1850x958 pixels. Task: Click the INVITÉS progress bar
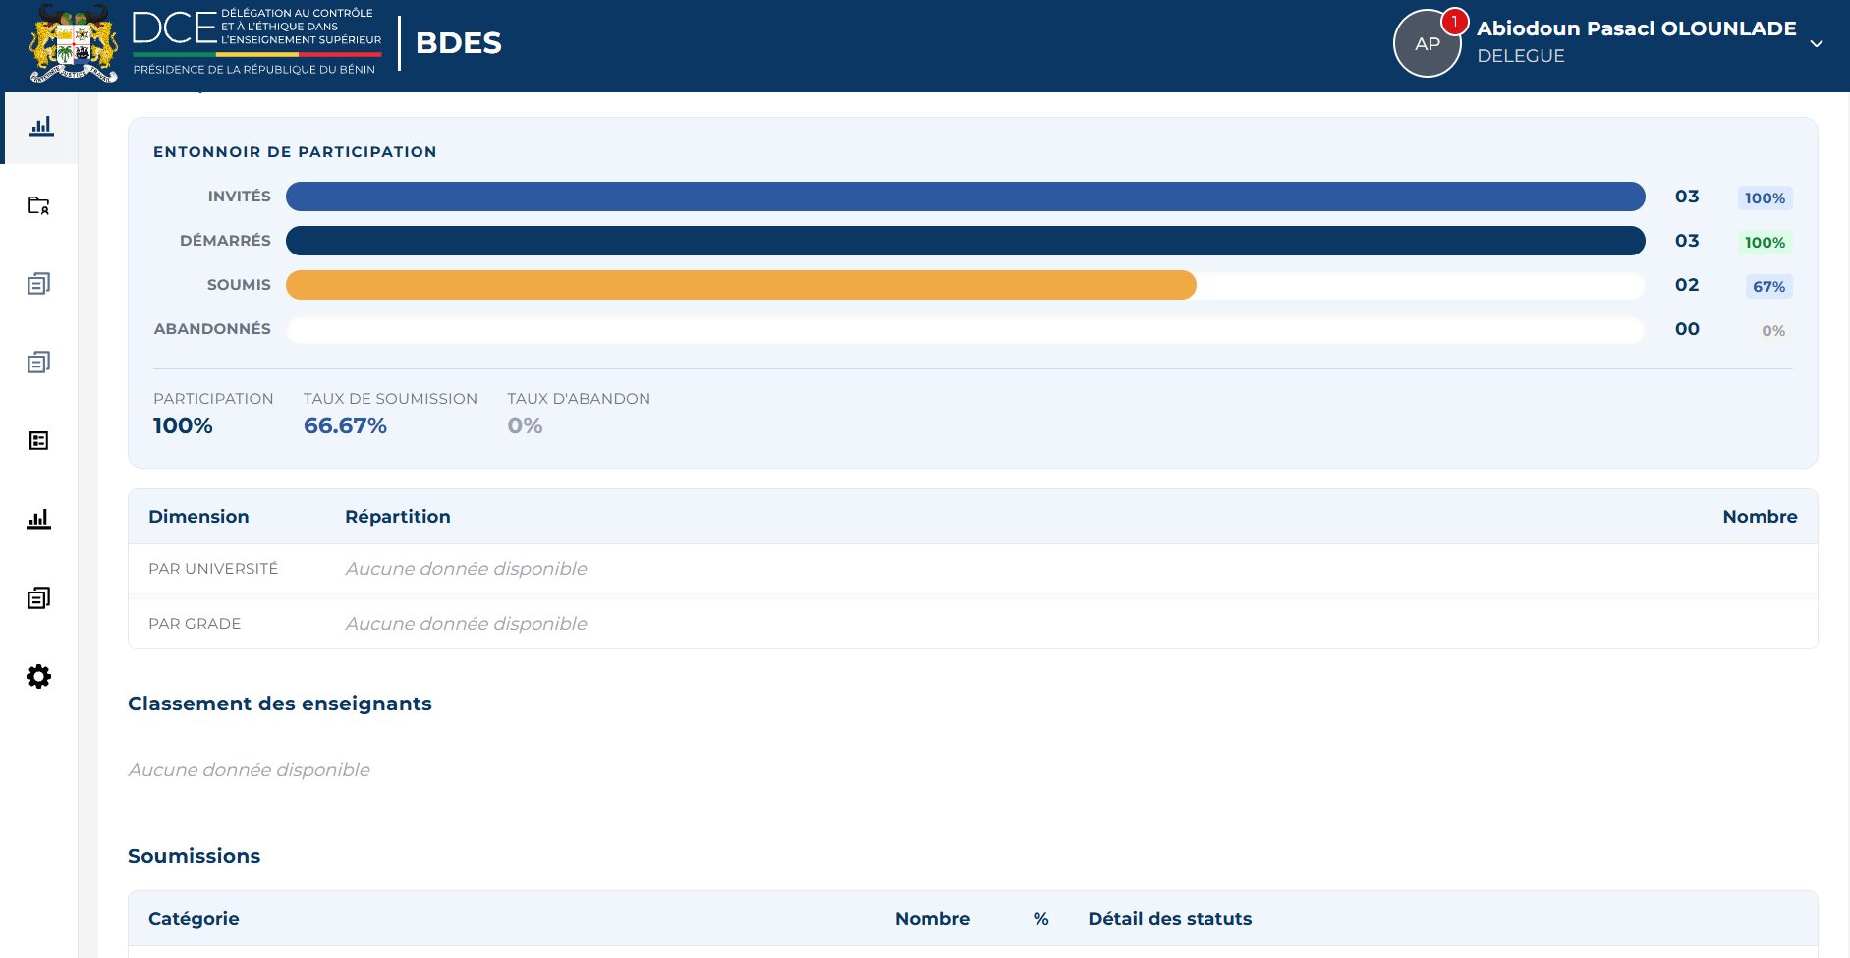tap(965, 197)
